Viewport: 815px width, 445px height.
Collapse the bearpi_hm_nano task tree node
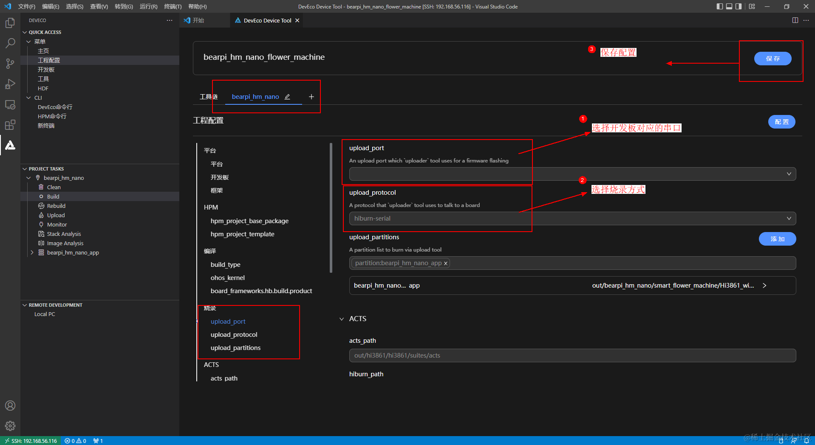pyautogui.click(x=28, y=178)
